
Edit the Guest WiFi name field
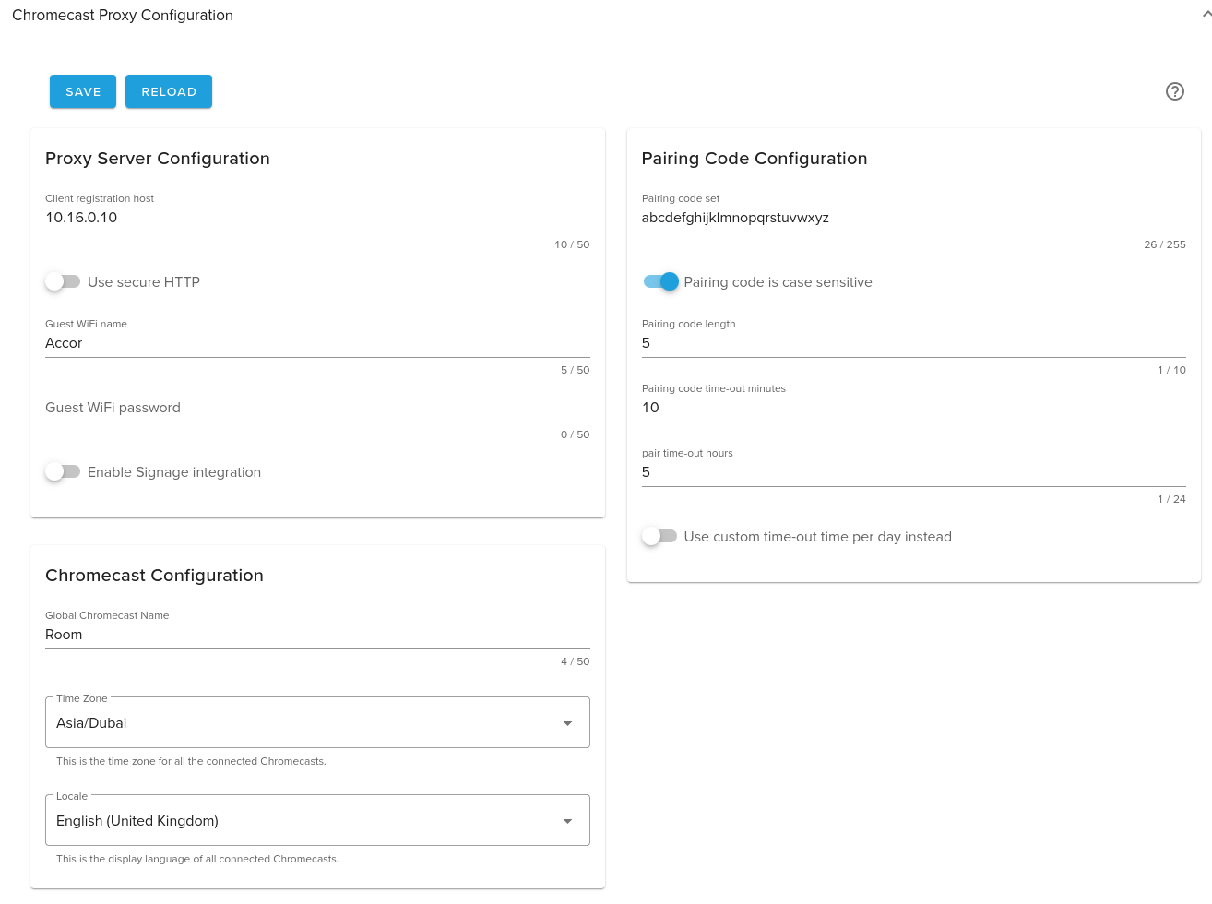click(317, 343)
